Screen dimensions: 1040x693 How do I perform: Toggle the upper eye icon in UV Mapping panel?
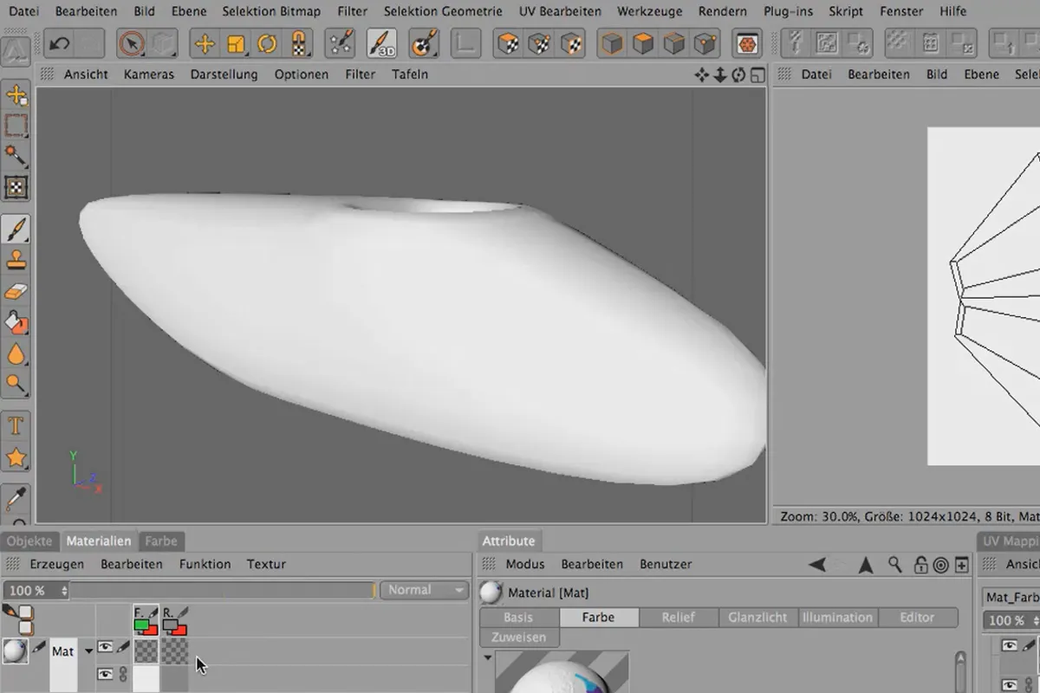(x=1009, y=645)
